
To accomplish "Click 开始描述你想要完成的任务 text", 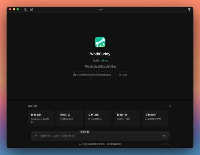I will tap(100, 67).
